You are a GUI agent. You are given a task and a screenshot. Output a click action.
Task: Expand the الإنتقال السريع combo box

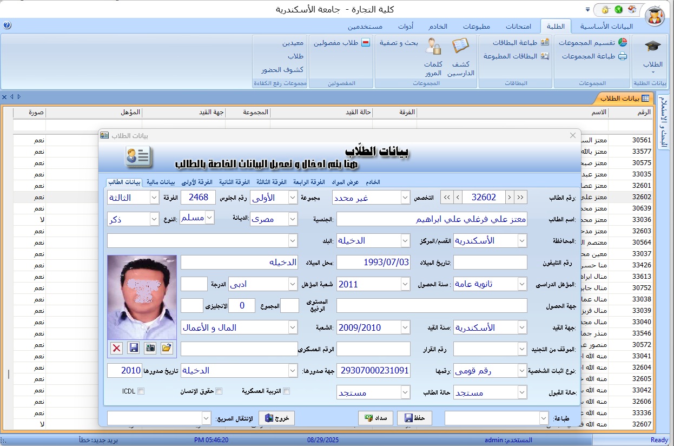(x=206, y=418)
